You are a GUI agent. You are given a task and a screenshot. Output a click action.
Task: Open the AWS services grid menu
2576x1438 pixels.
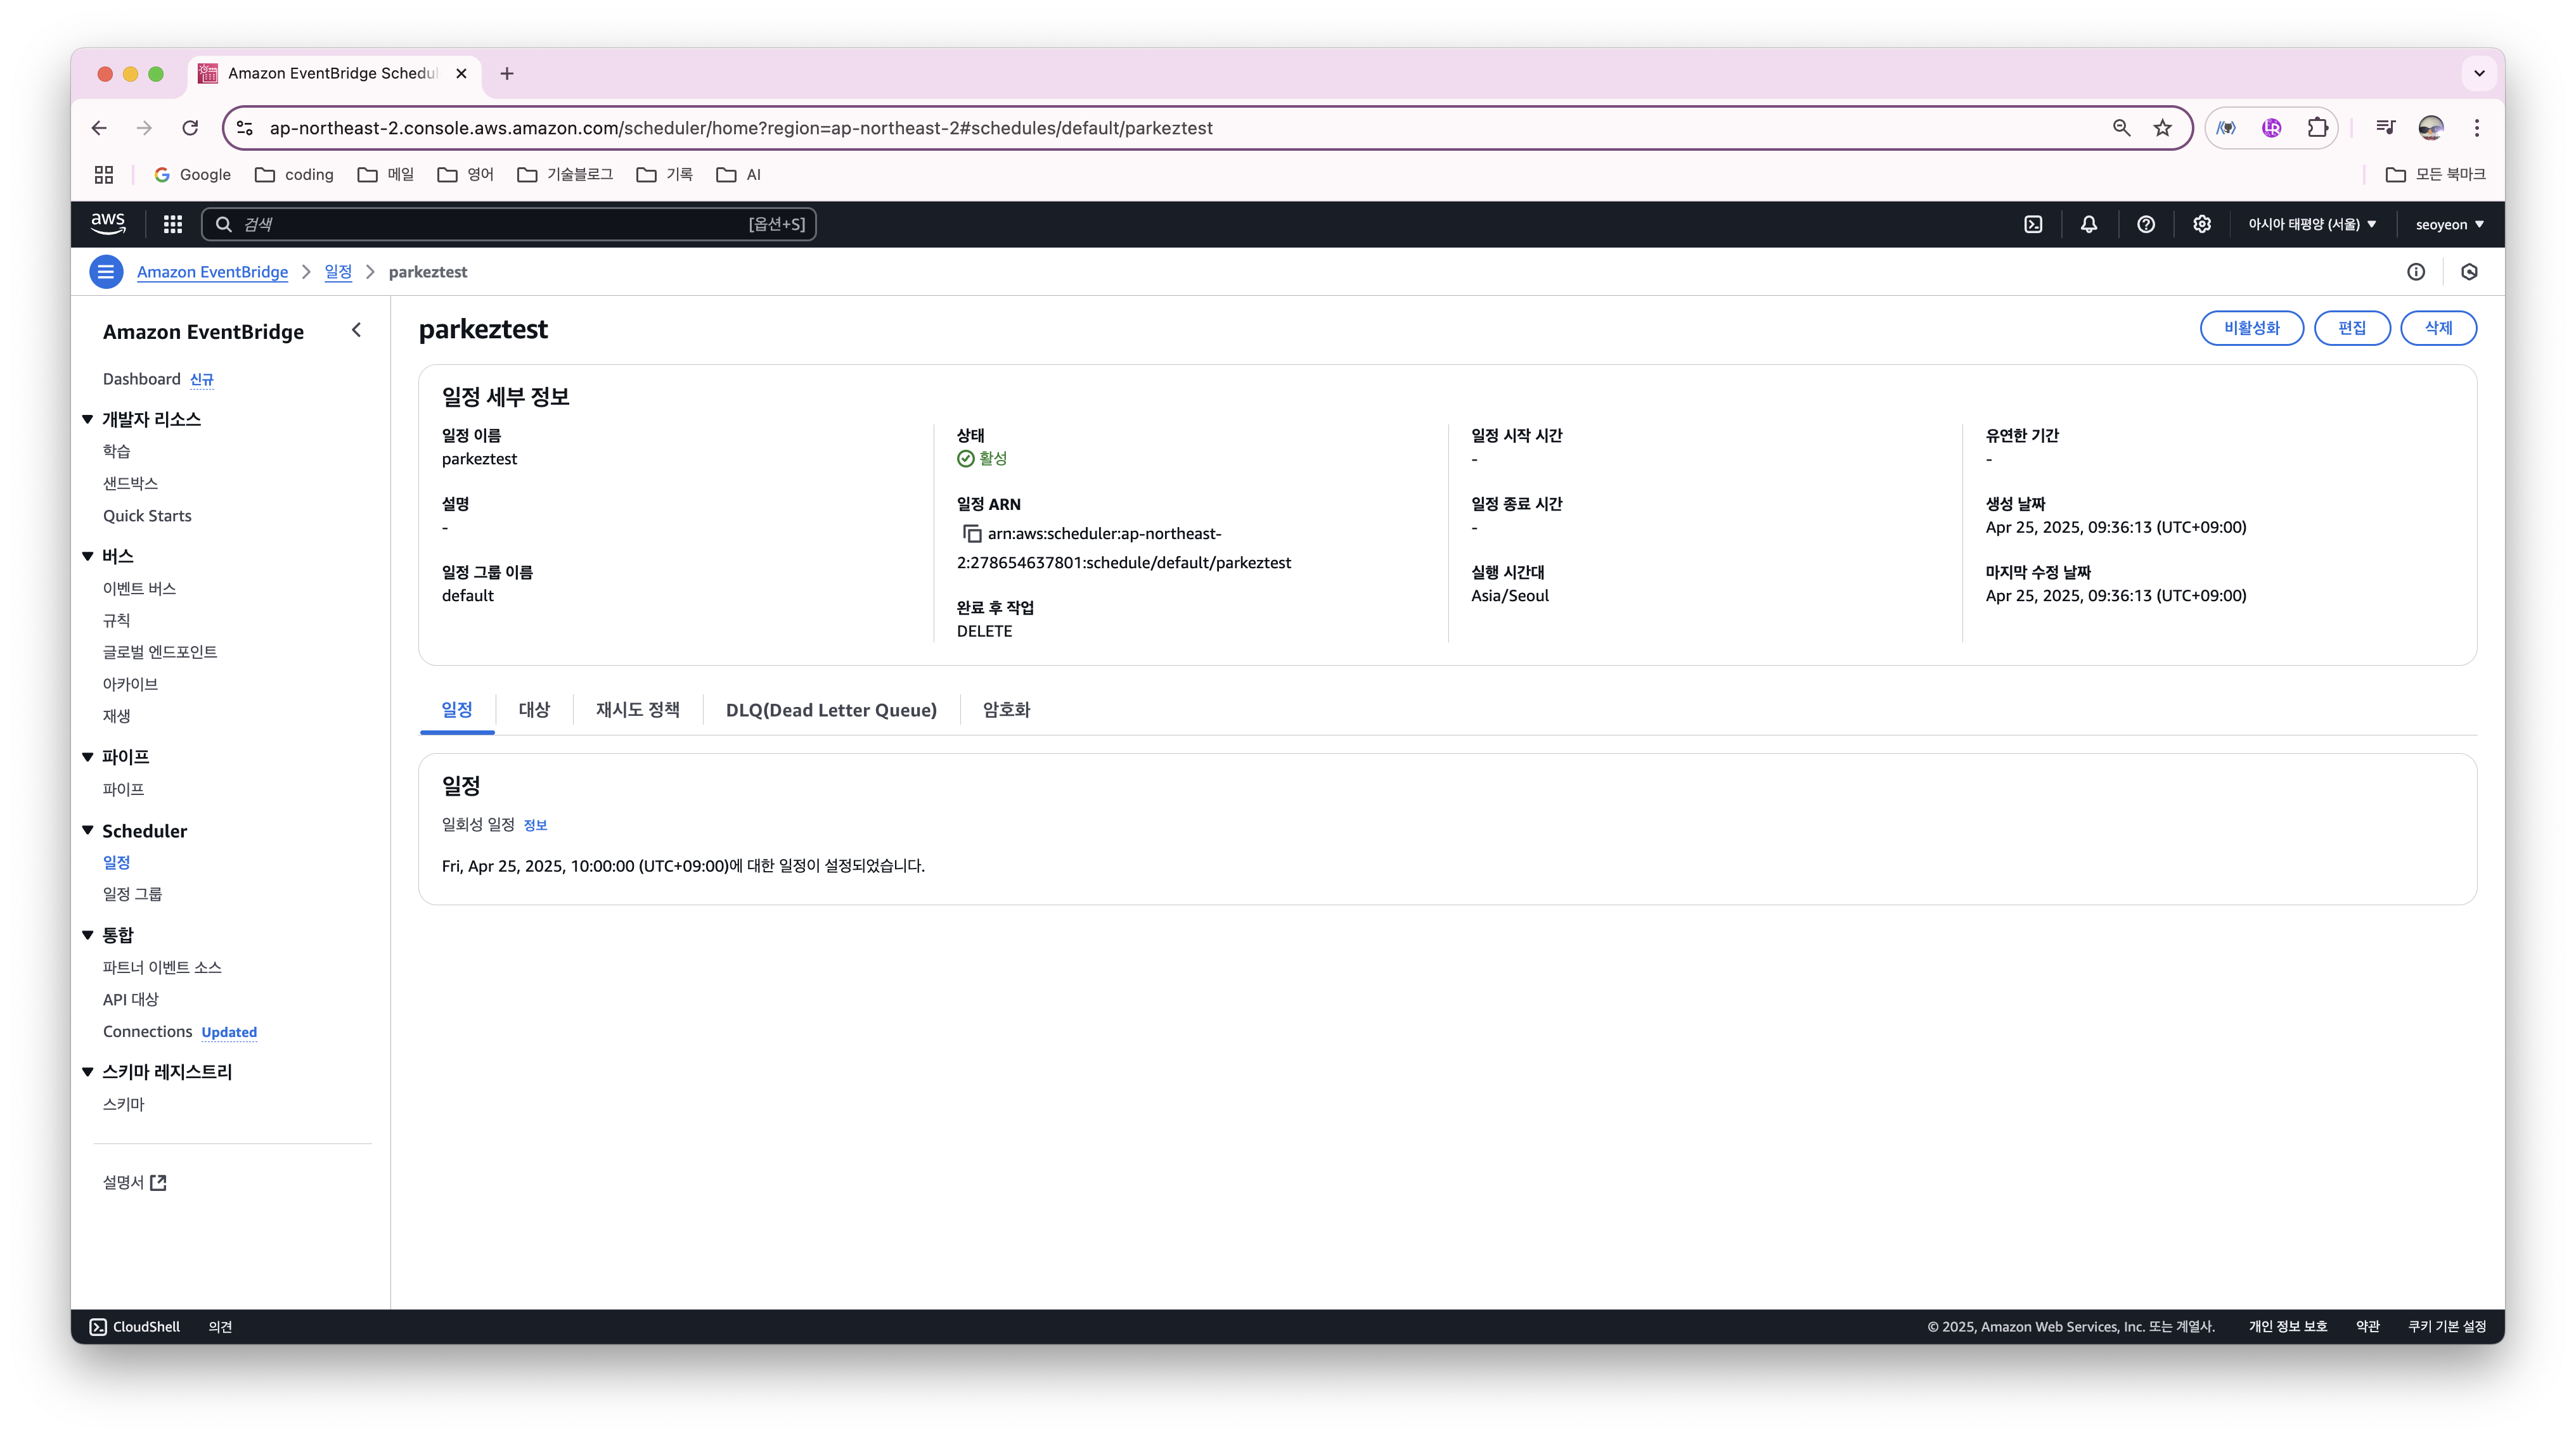tap(172, 224)
